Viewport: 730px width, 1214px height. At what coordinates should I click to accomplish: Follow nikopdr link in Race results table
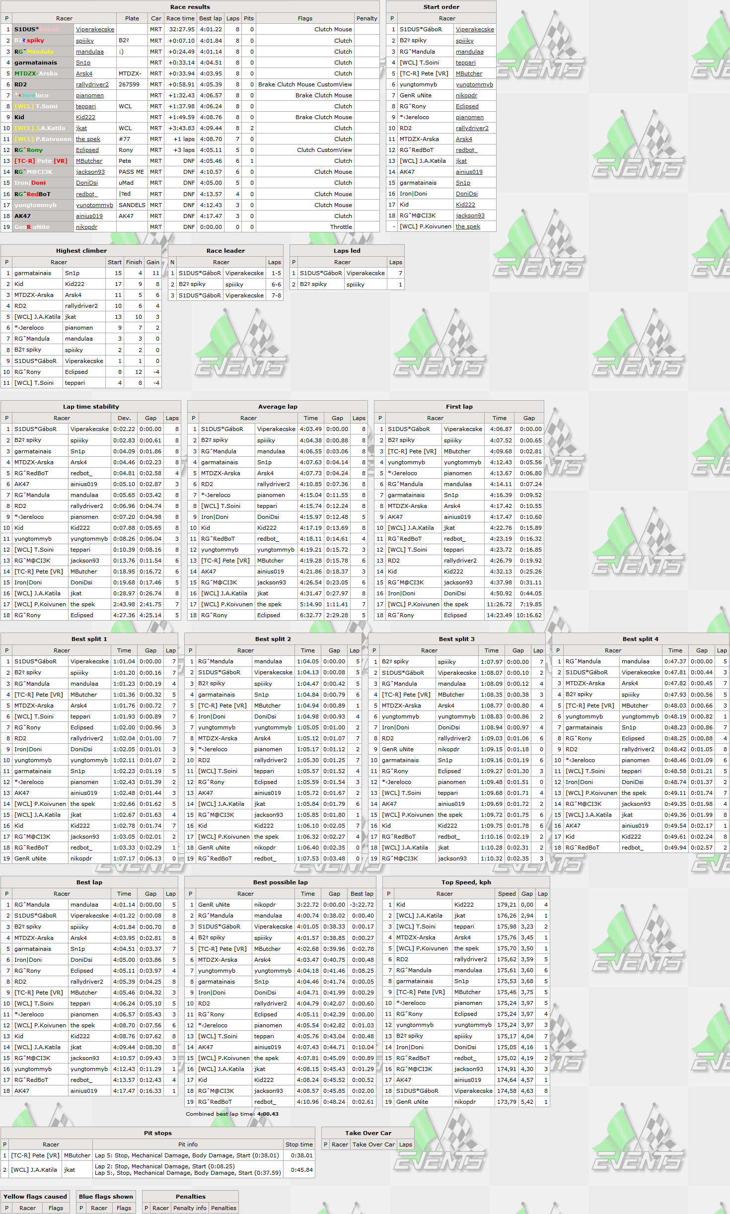pos(86,227)
